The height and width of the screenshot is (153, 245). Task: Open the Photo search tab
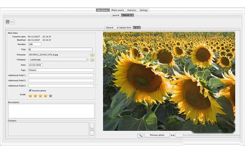[118, 10]
